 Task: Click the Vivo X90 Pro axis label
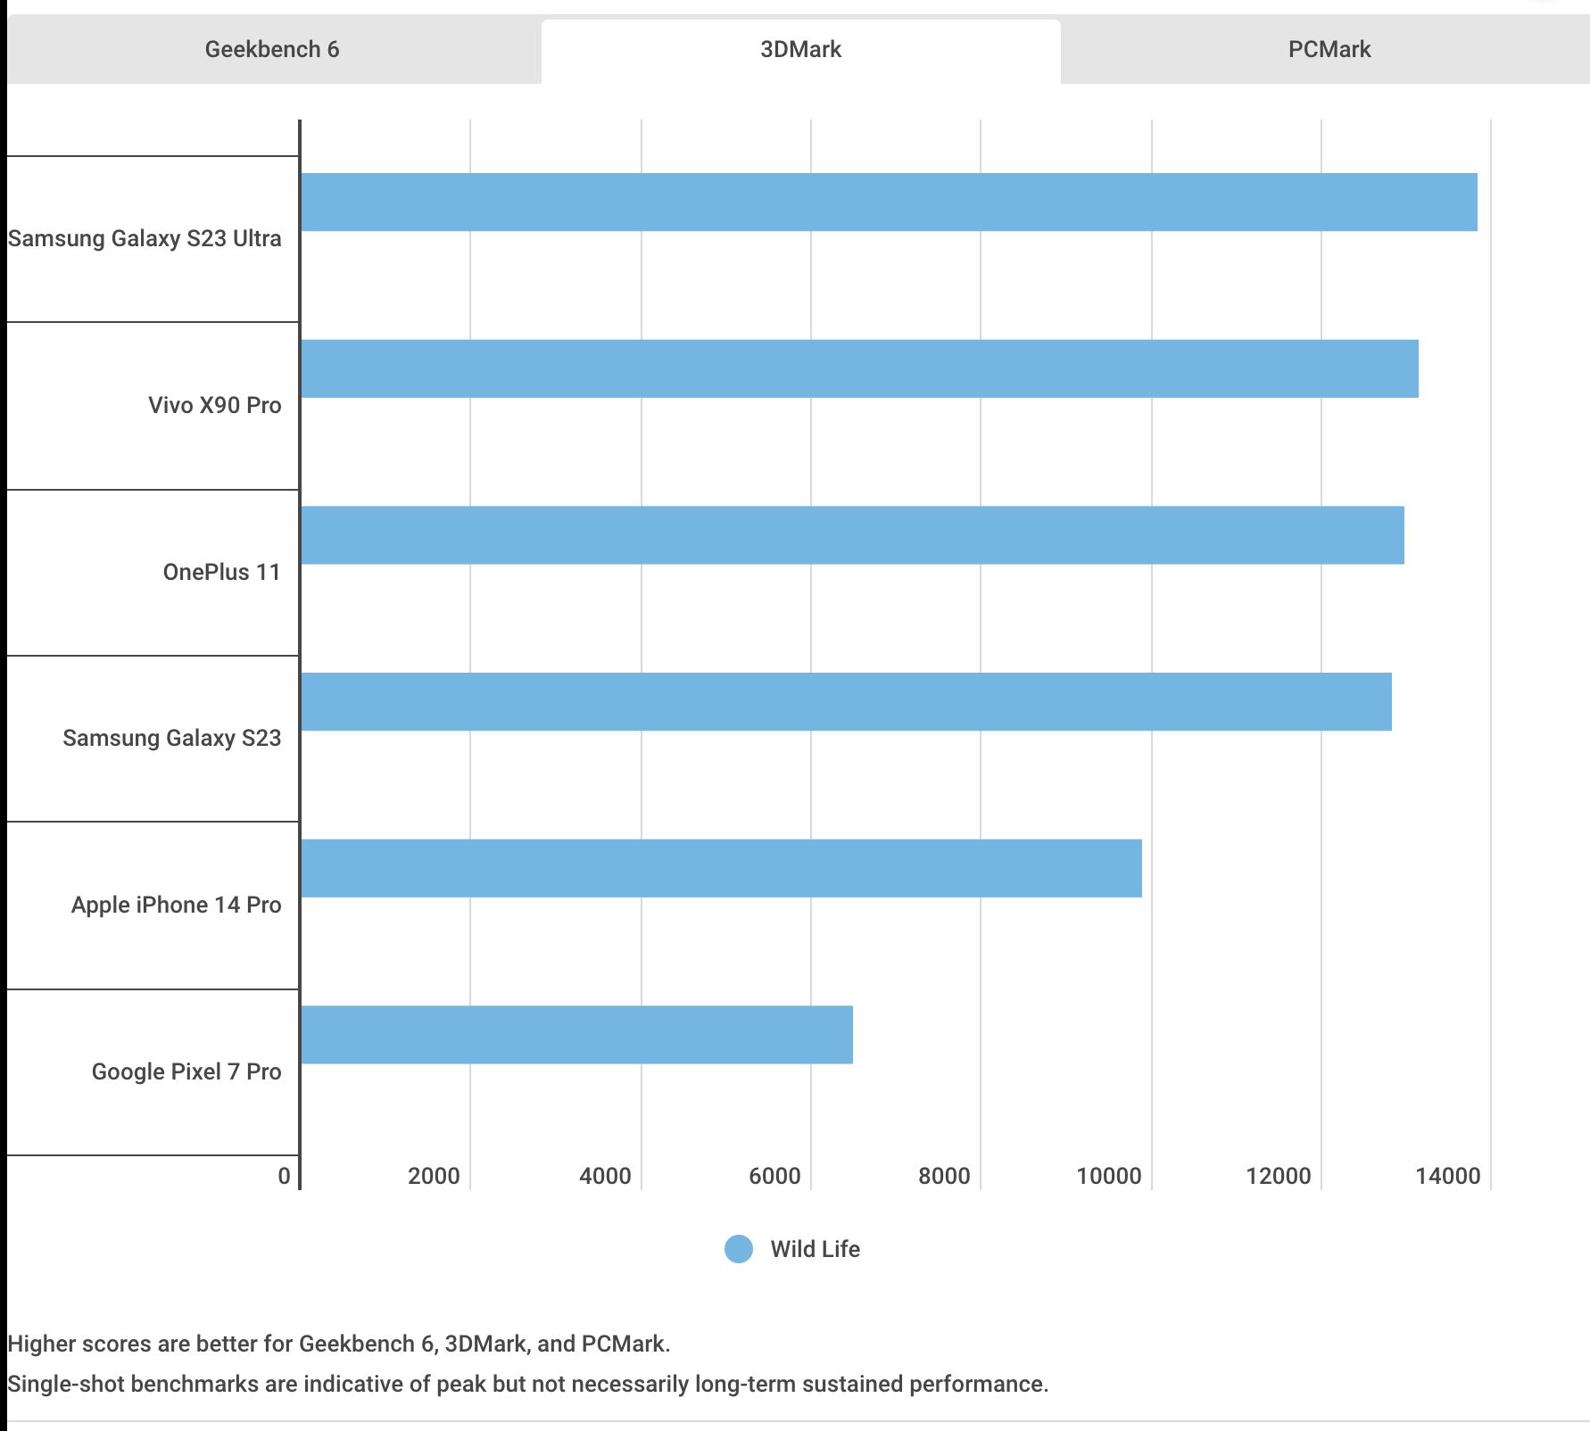pos(214,405)
